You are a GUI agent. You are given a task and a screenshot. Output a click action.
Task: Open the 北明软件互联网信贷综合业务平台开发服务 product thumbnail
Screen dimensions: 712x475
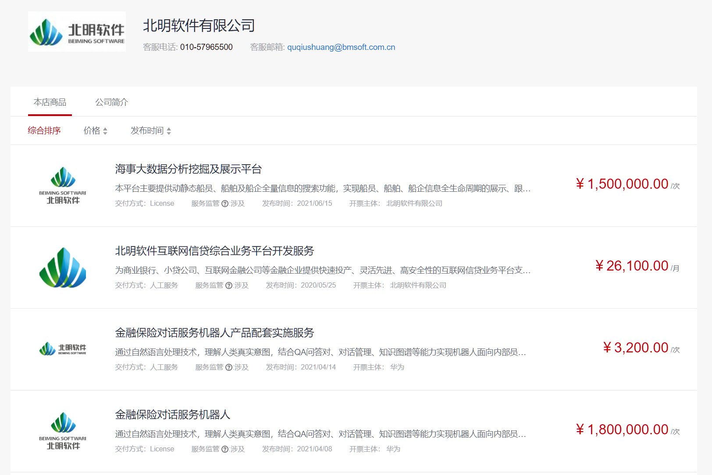pyautogui.click(x=63, y=267)
